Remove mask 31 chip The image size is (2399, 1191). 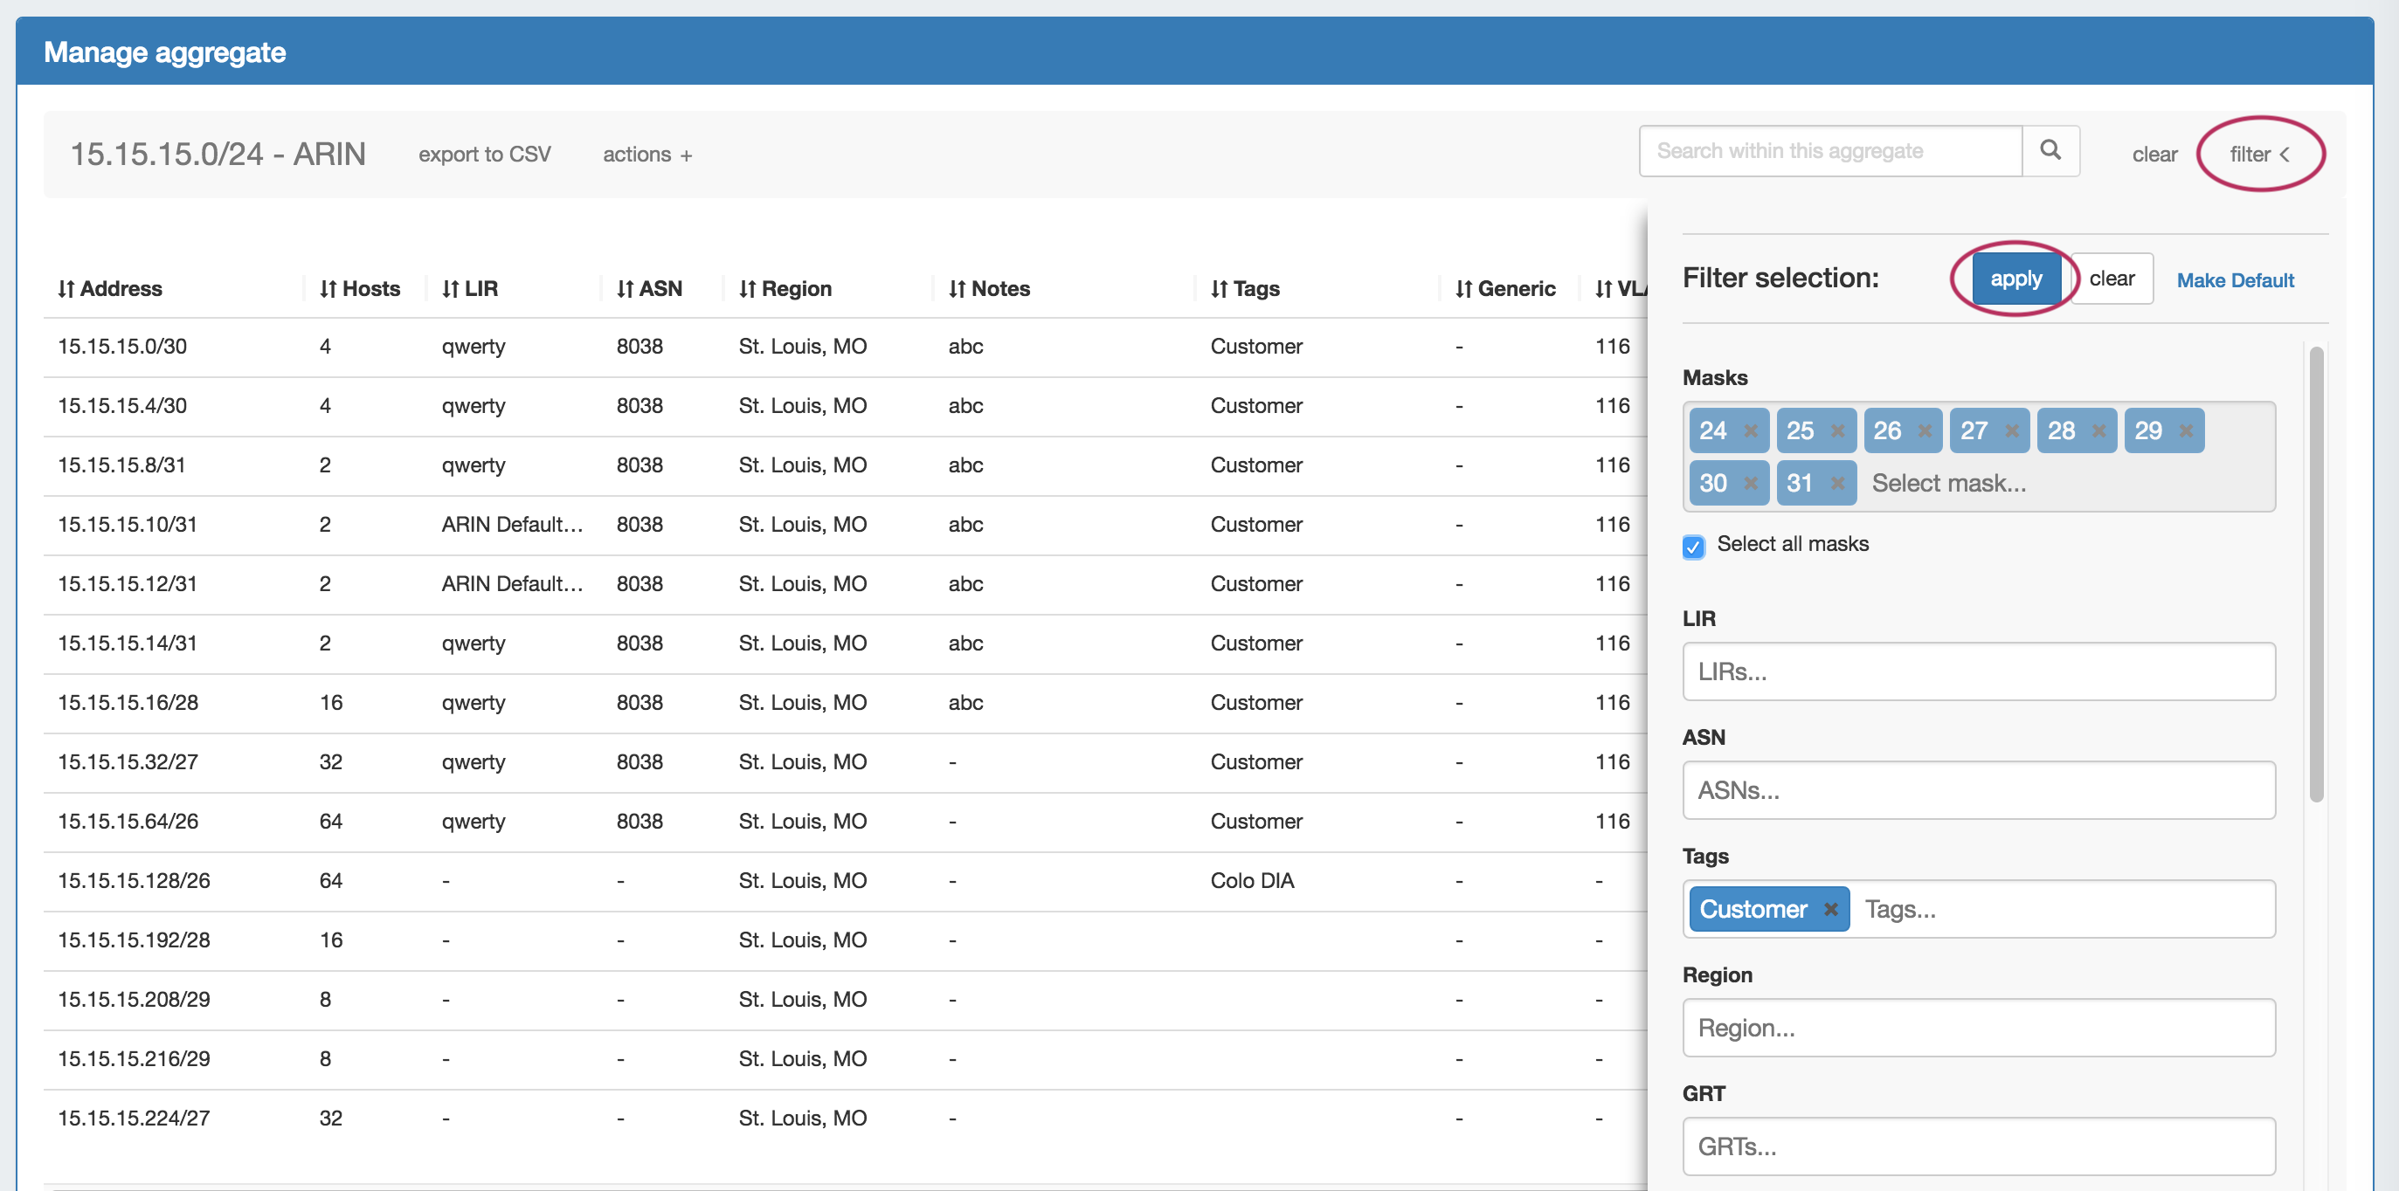1837,483
